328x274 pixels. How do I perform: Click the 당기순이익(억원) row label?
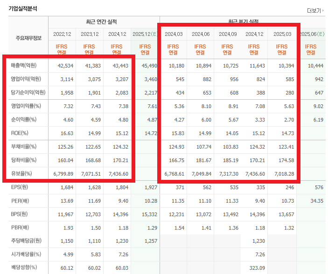click(x=28, y=92)
